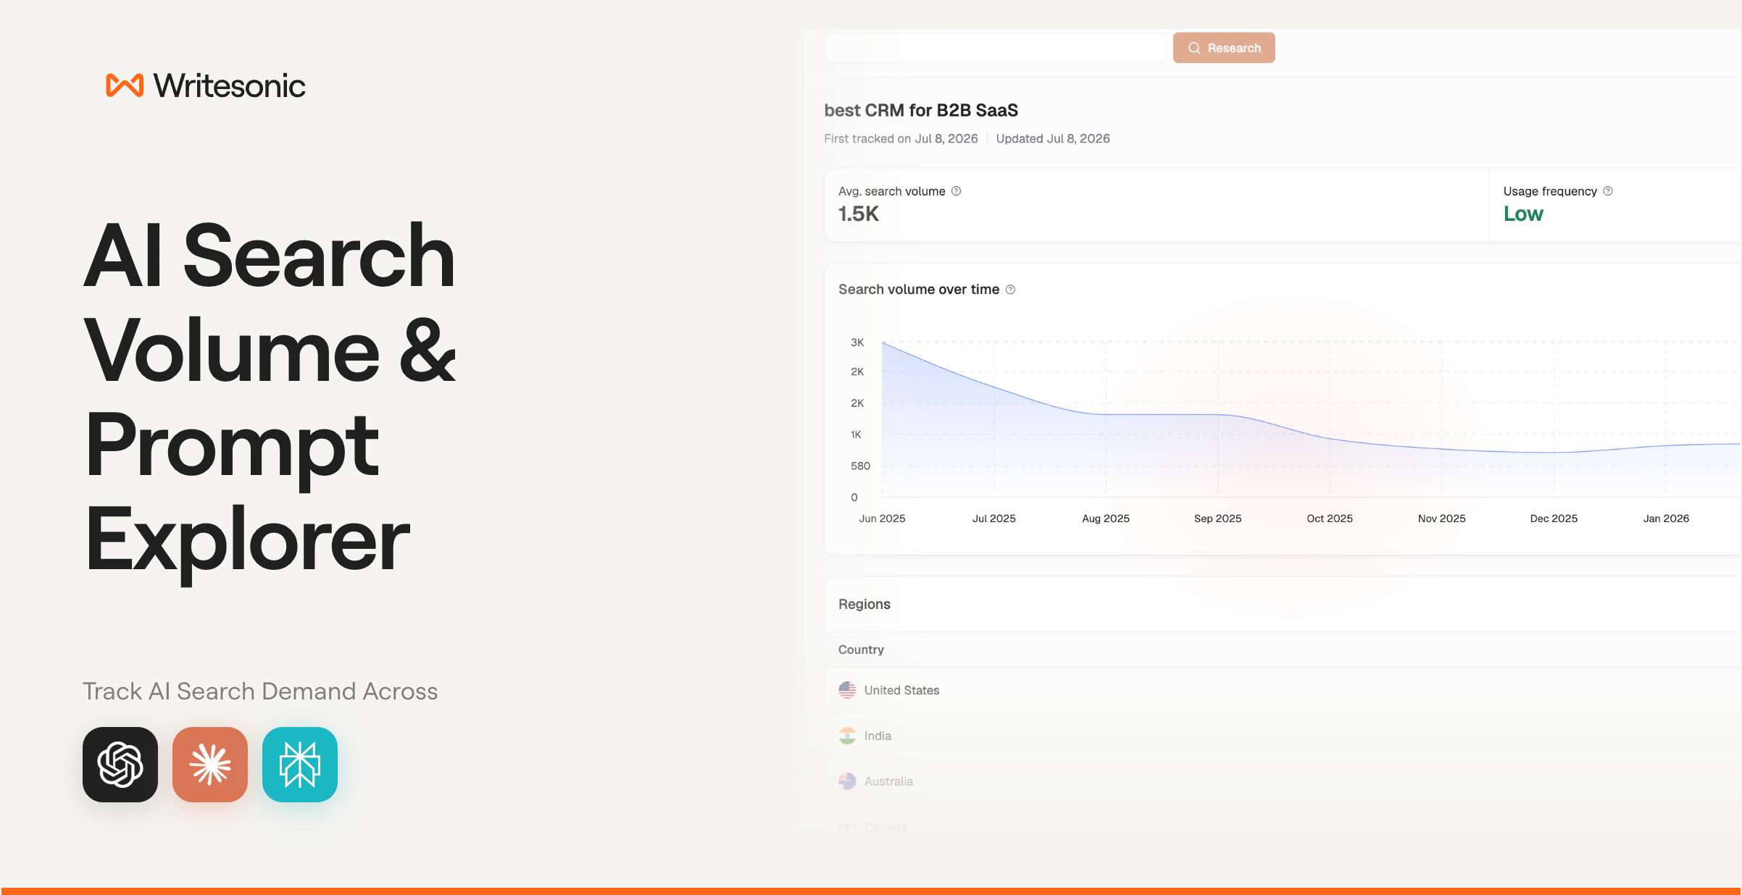Click the 'First tracked on Jul 8, 2026' text

tap(901, 138)
